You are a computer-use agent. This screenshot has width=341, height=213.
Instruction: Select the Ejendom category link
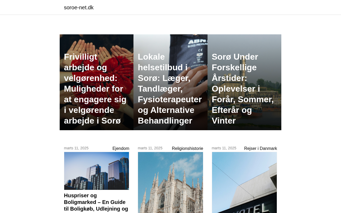121,149
